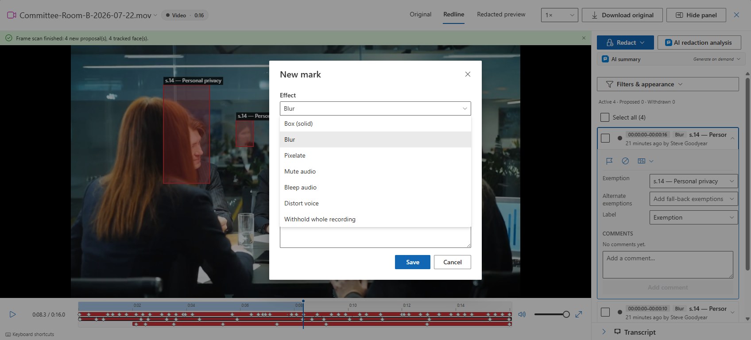This screenshot has width=751, height=340.
Task: Choose Withhold whole recording option
Action: coord(375,219)
